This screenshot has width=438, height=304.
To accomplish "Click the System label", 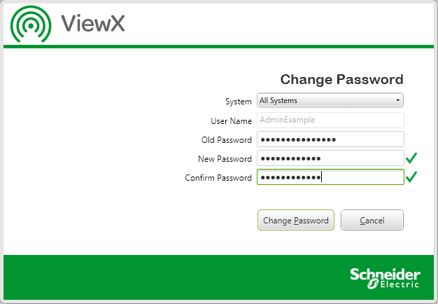I will point(238,102).
